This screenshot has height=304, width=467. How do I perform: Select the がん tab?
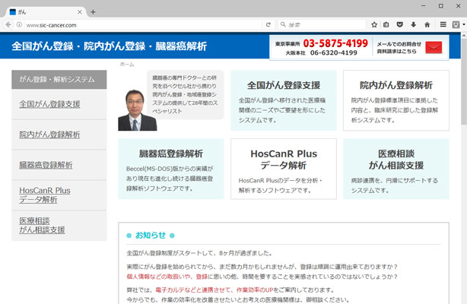coord(46,12)
